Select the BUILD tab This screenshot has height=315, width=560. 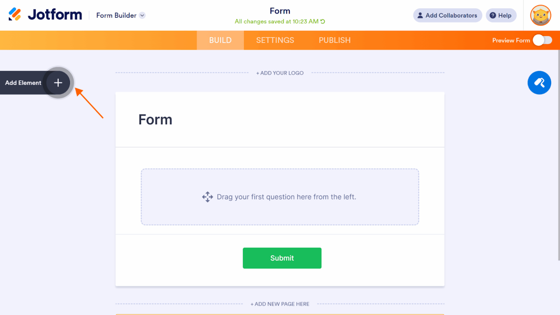point(220,40)
